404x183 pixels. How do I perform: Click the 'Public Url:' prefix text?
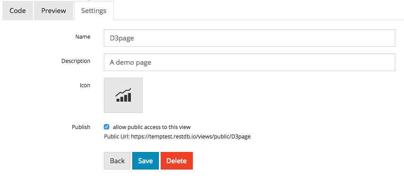117,137
